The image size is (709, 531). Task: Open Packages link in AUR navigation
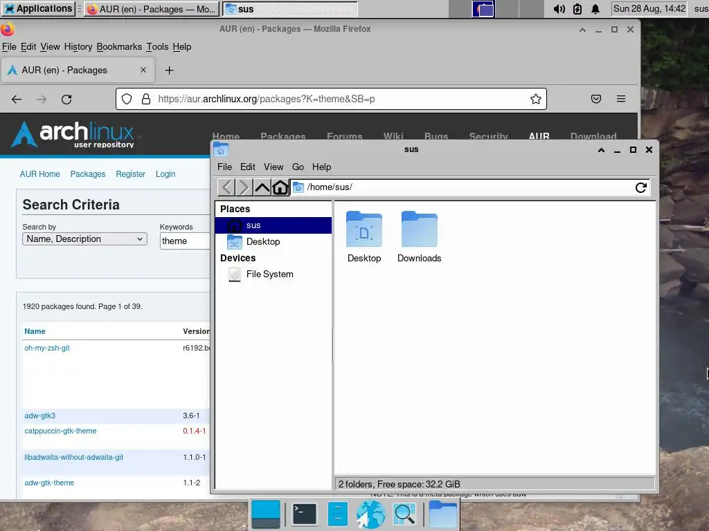(x=88, y=174)
